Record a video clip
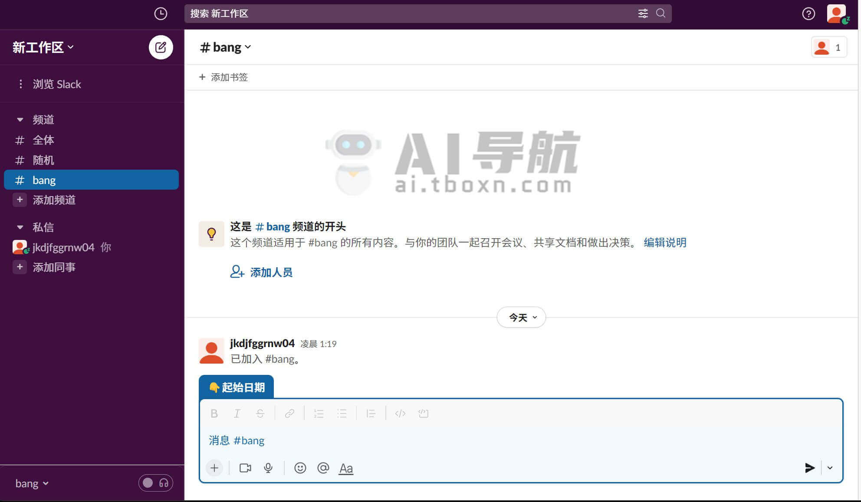The image size is (861, 502). [x=245, y=468]
